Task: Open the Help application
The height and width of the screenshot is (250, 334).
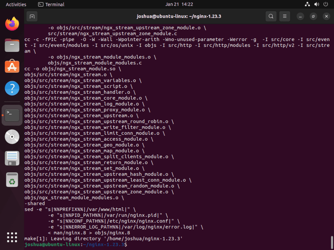Action: pyautogui.click(x=12, y=88)
